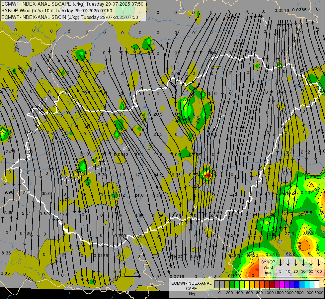This screenshot has width=325, height=299.
Task: Pick the dark green swatch at 200 J/kg
Action: (232, 284)
